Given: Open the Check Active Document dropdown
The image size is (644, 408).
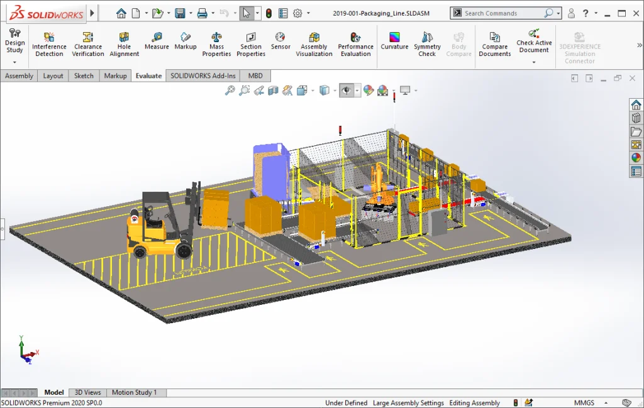Looking at the screenshot, I should [x=534, y=62].
